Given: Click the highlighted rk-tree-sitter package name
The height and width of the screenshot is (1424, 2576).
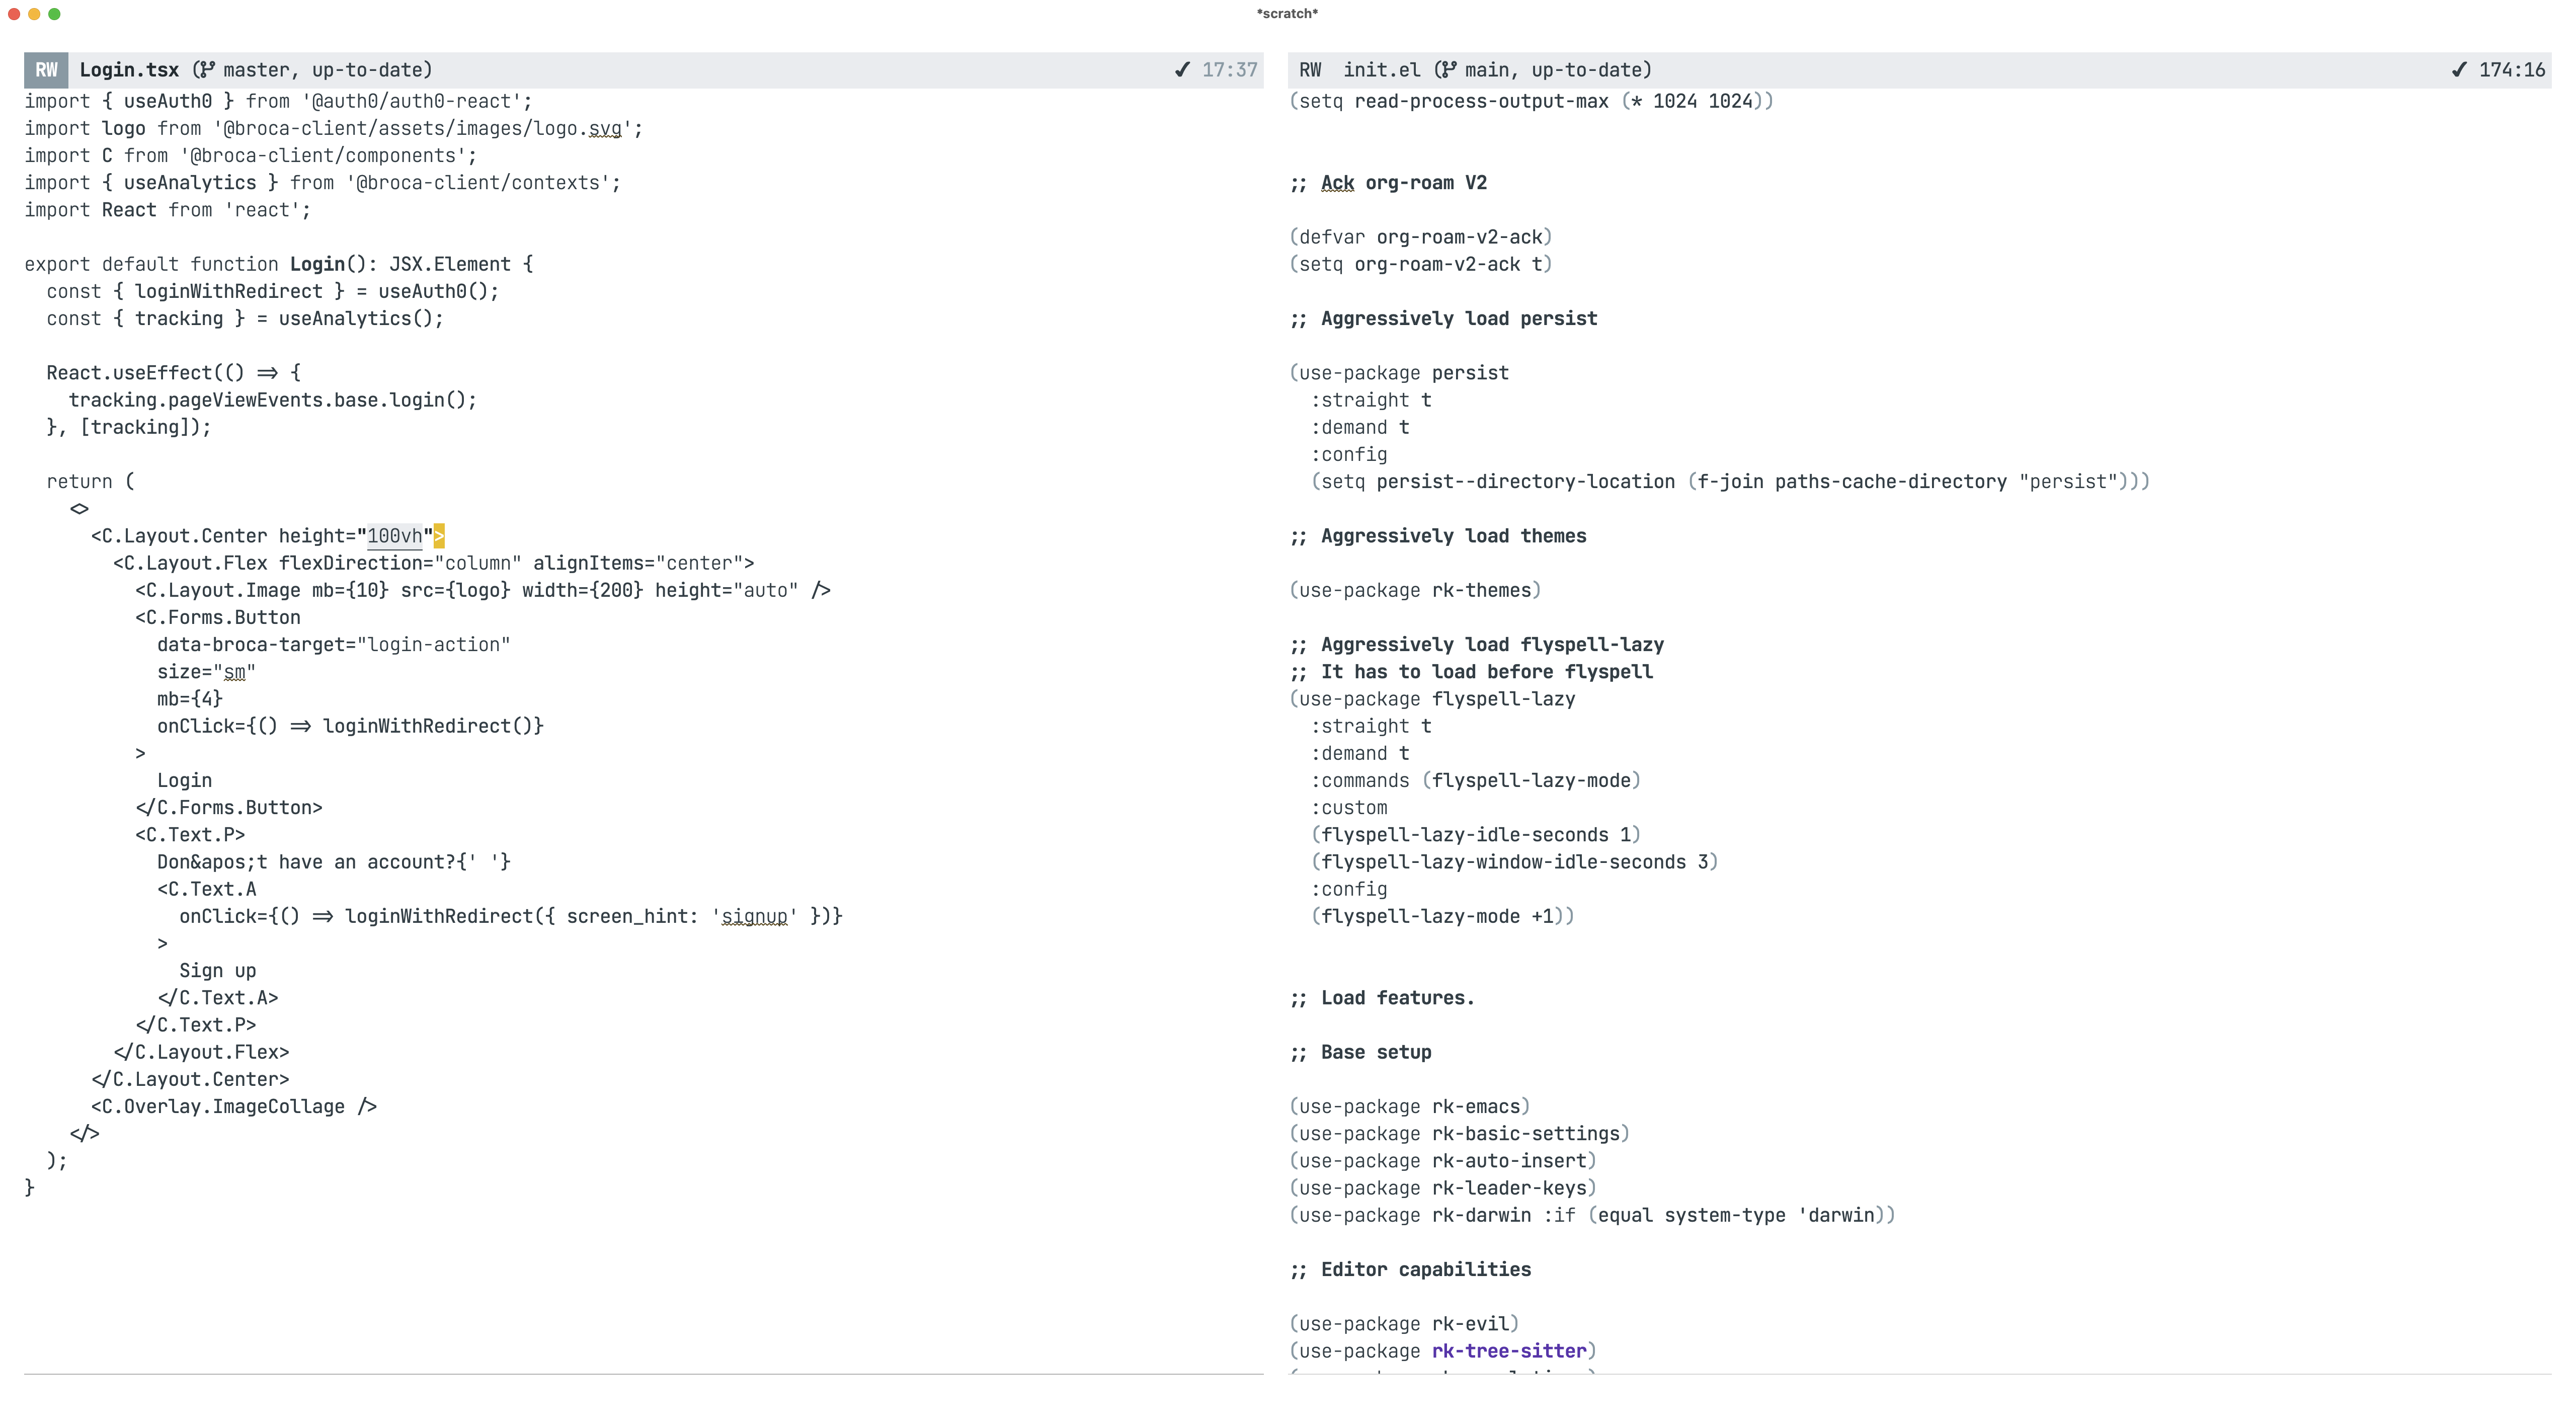Looking at the screenshot, I should [x=1509, y=1351].
